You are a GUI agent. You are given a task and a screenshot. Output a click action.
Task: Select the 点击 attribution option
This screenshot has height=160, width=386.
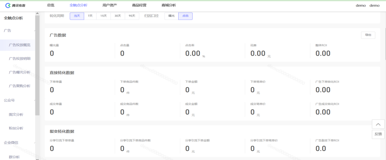pyautogui.click(x=186, y=16)
